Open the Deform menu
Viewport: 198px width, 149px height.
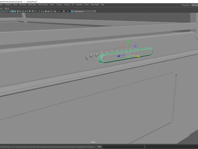pos(67,5)
